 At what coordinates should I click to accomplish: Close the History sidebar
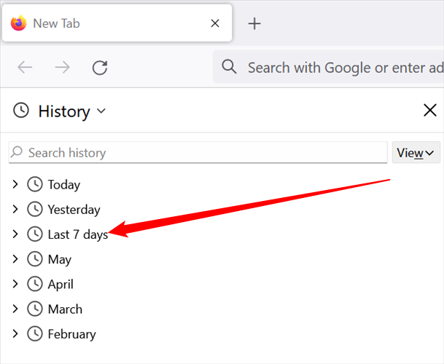pyautogui.click(x=430, y=111)
